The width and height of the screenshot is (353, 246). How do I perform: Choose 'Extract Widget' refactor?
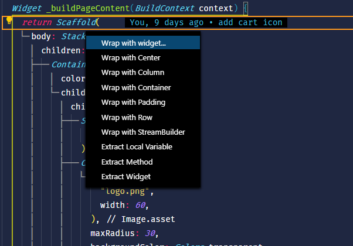(143, 177)
